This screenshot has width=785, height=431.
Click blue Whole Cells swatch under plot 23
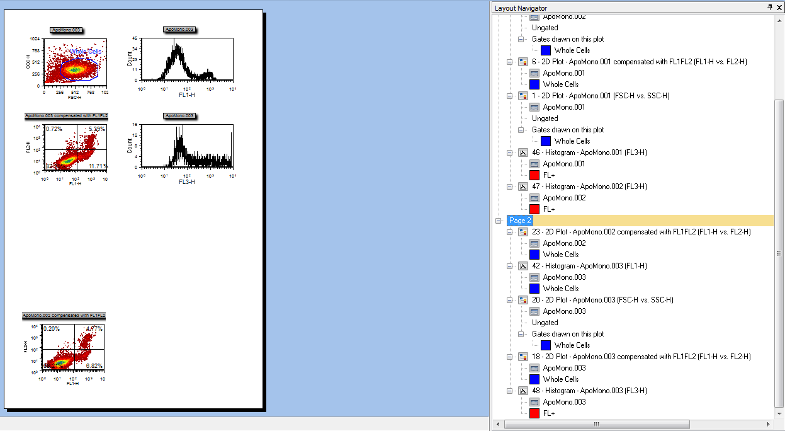[x=534, y=255]
